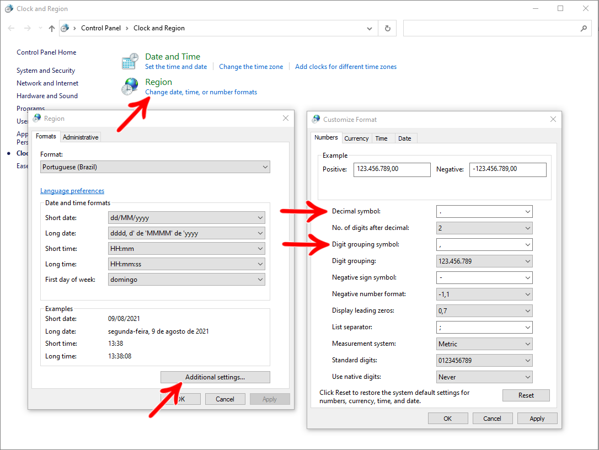Click the Control Panel search box

[x=498, y=28]
